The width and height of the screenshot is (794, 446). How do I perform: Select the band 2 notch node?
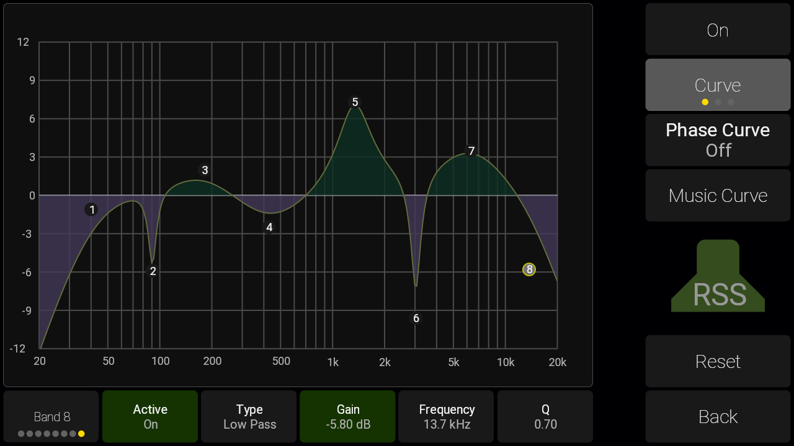[x=153, y=271]
